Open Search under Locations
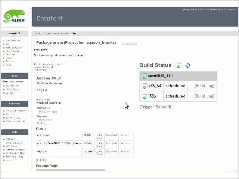Viewport: 239px width, 179px height. [x=9, y=114]
